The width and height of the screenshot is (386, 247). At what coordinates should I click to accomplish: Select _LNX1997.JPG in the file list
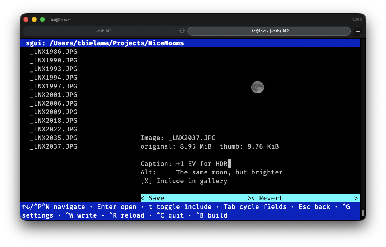click(x=54, y=87)
